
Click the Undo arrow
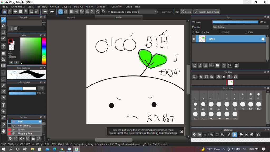click(x=45, y=12)
